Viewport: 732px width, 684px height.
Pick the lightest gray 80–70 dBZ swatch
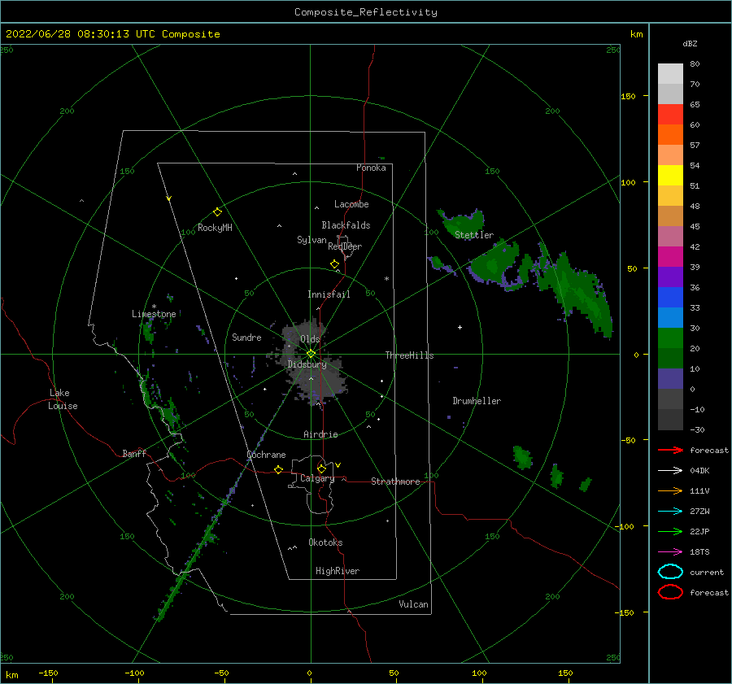(x=670, y=74)
